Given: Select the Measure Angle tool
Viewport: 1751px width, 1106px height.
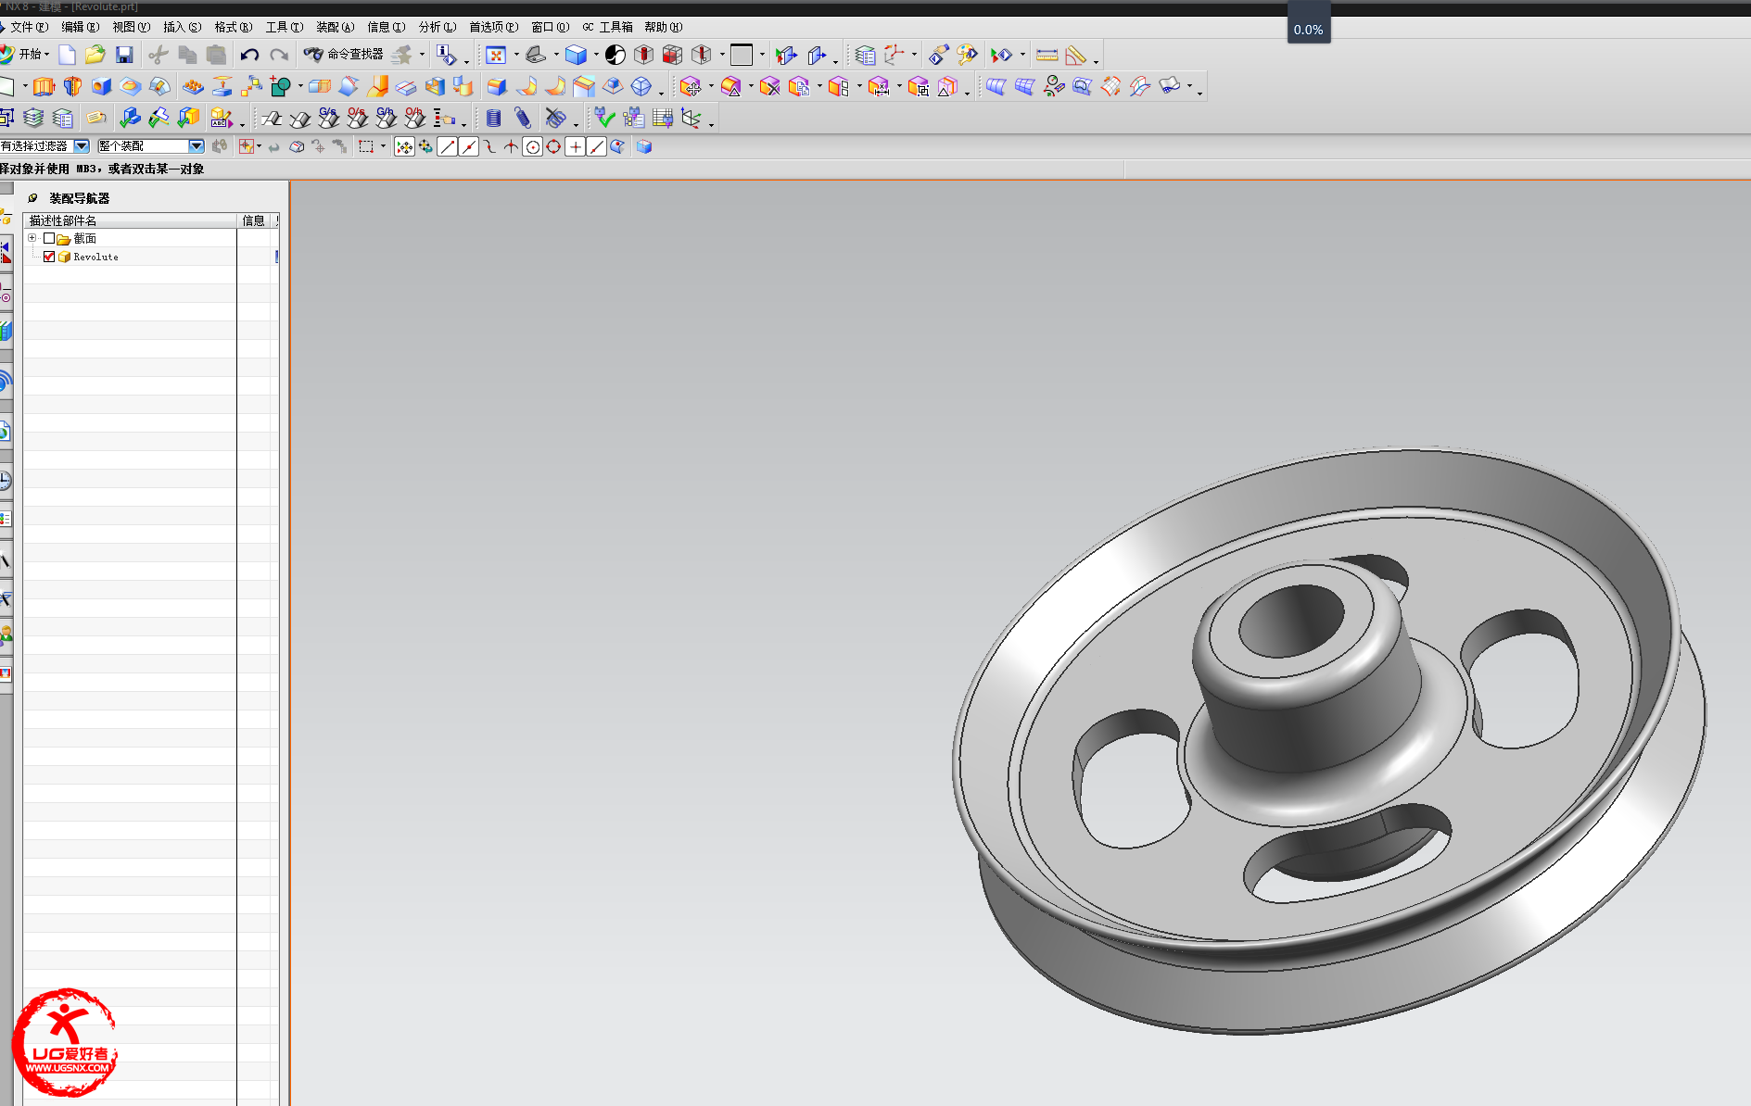Looking at the screenshot, I should point(1075,56).
